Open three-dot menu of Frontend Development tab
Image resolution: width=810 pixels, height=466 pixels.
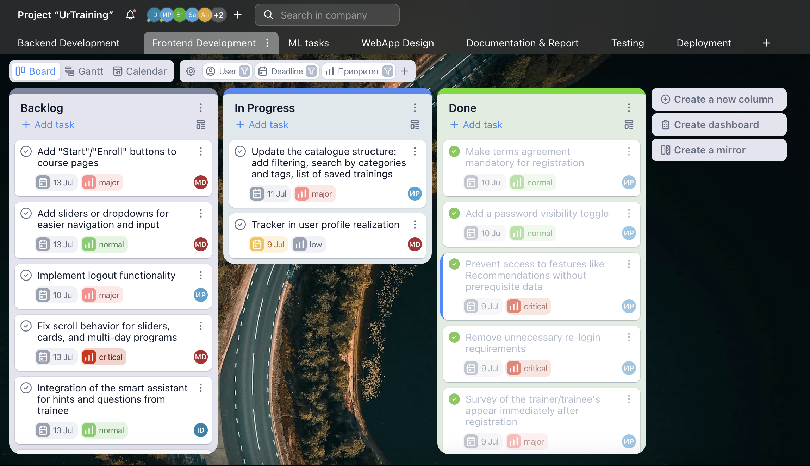click(x=267, y=43)
